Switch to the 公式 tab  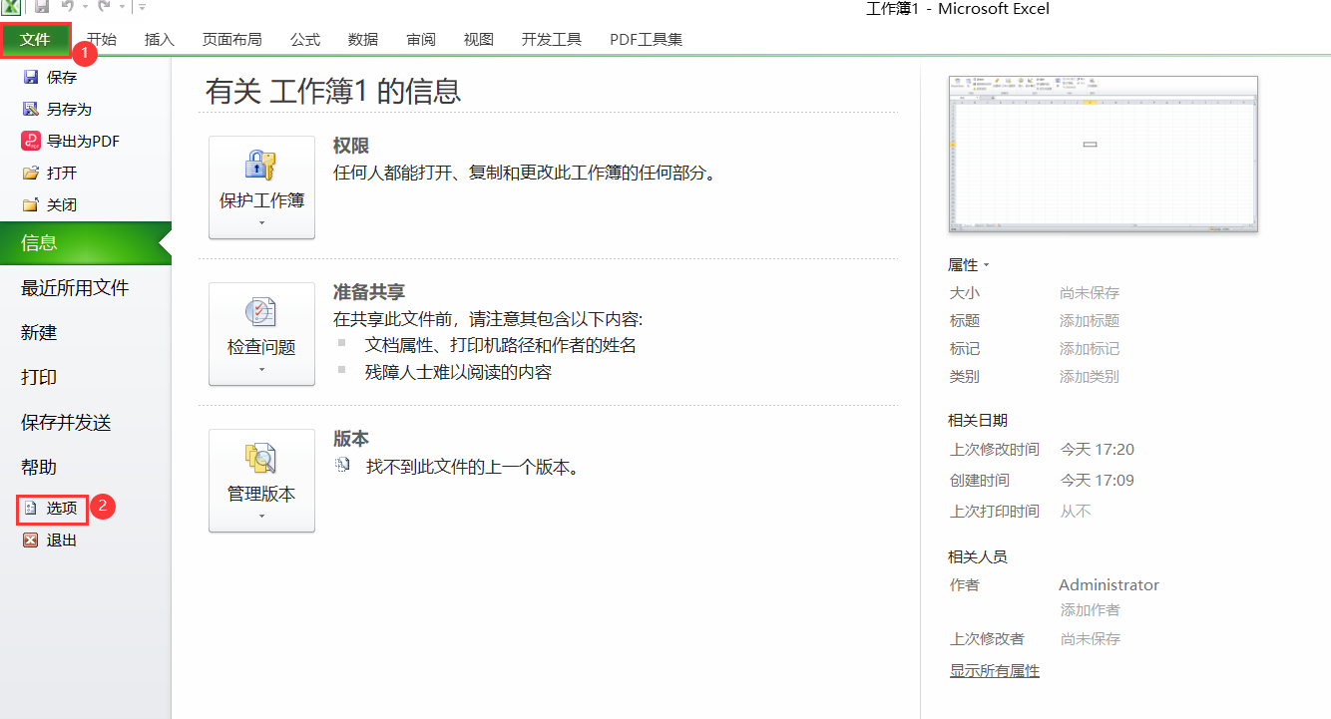[305, 40]
